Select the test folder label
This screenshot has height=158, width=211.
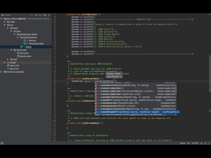(x=15, y=59)
